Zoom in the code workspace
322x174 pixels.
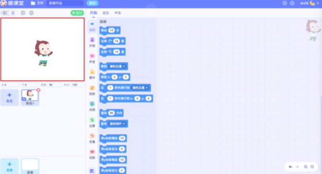306,167
